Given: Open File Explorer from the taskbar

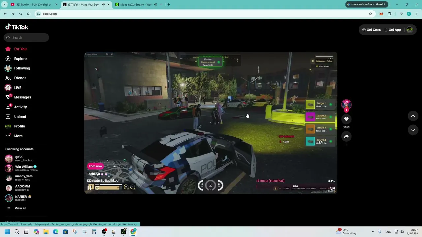Looking at the screenshot, I should click(x=46, y=232).
